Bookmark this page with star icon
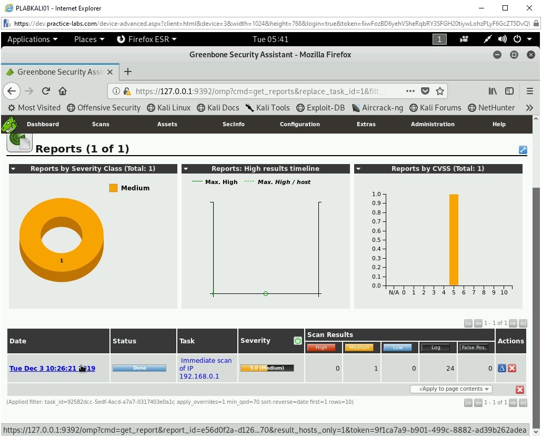542x438 pixels. [x=440, y=91]
